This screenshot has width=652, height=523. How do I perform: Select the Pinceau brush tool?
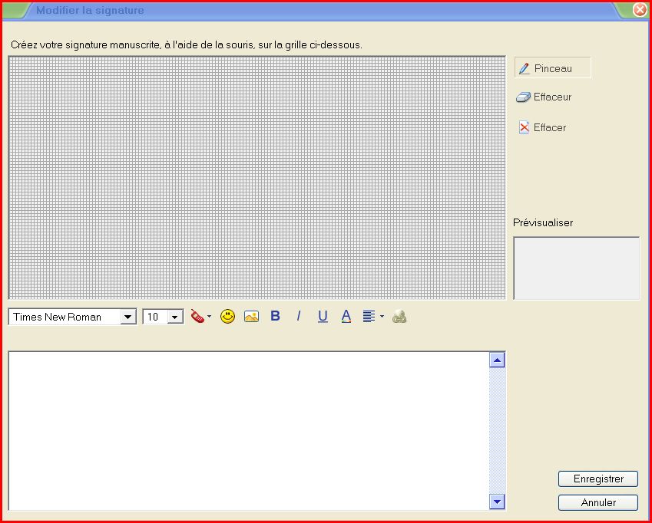(552, 68)
